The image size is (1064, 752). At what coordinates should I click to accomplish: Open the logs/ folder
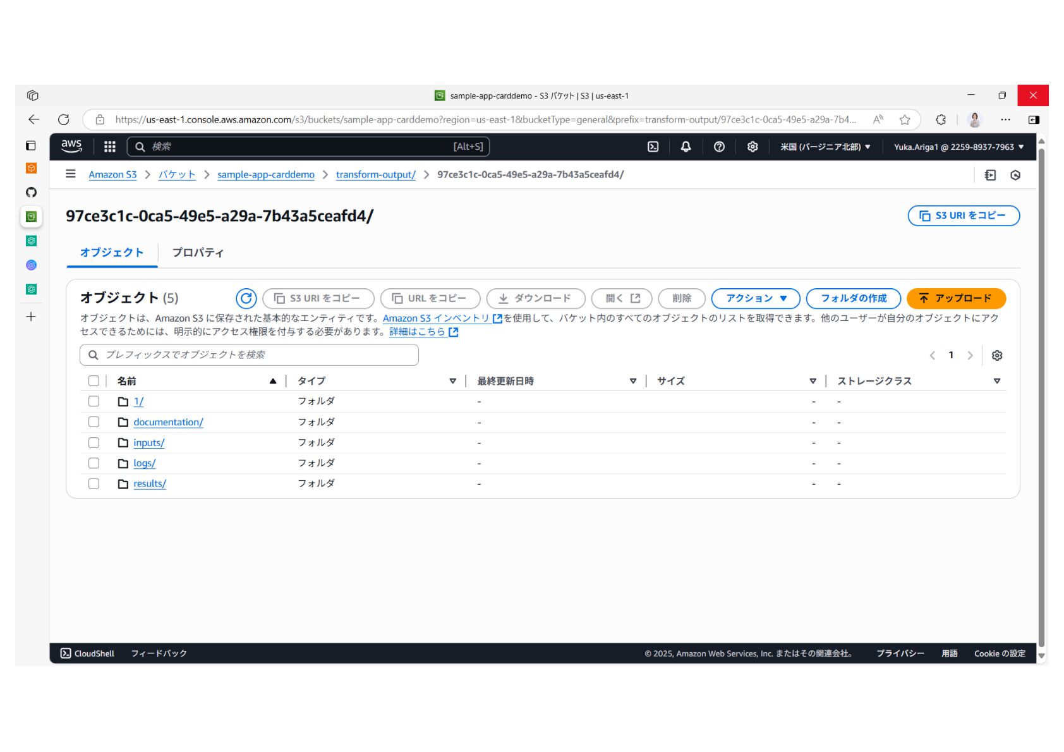coord(144,463)
